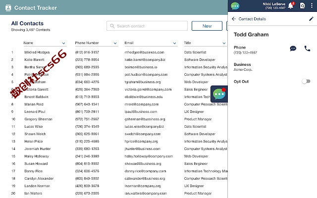Click email mreid@company.com

(x=142, y=104)
